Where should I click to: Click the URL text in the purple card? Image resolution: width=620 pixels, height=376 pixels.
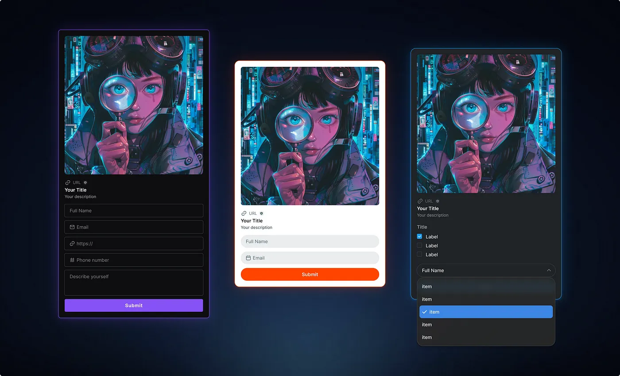click(77, 182)
